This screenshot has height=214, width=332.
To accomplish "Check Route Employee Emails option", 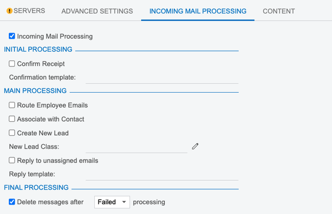I will click(x=12, y=105).
